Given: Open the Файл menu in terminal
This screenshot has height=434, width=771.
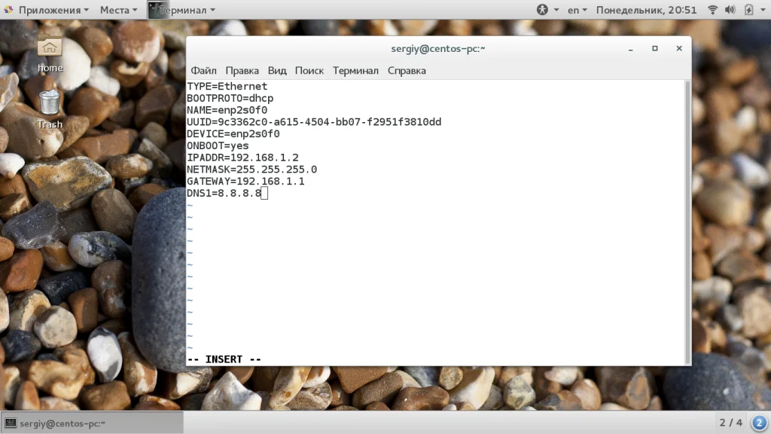Looking at the screenshot, I should click(203, 71).
